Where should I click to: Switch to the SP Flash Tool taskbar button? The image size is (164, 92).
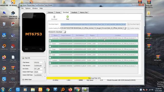coord(85,90)
